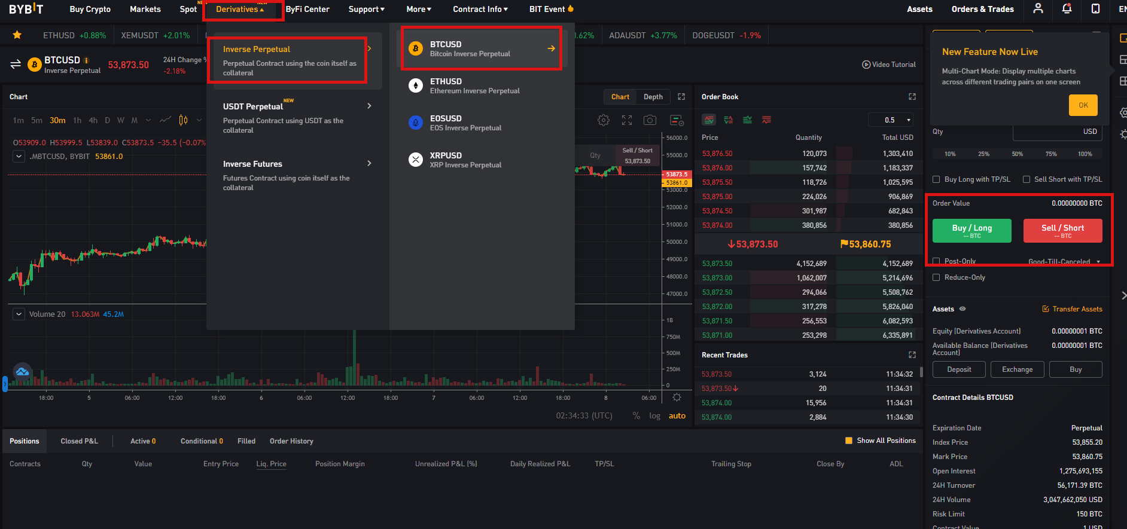Click the XRPUSD coin icon
Screen dimensions: 1127x529
pos(415,160)
